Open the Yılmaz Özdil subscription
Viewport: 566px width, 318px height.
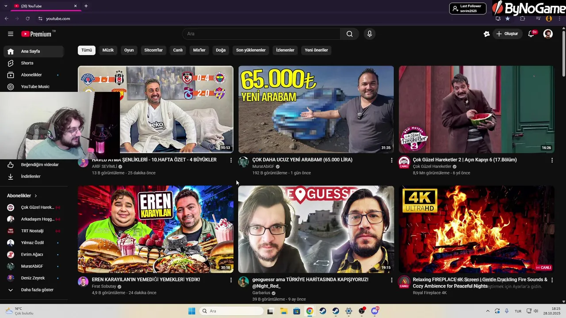point(34,243)
